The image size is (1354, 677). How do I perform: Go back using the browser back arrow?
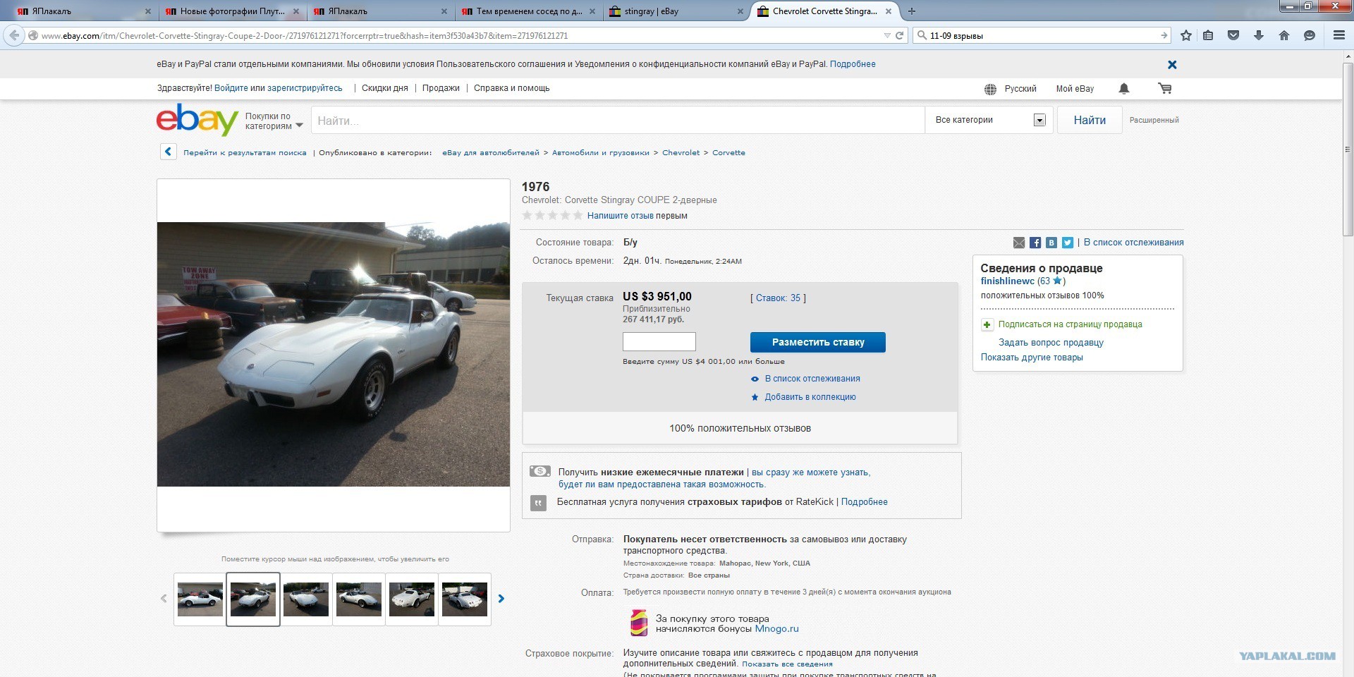coord(14,35)
